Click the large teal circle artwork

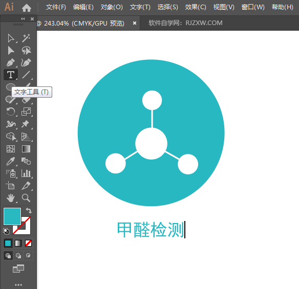coord(151,133)
